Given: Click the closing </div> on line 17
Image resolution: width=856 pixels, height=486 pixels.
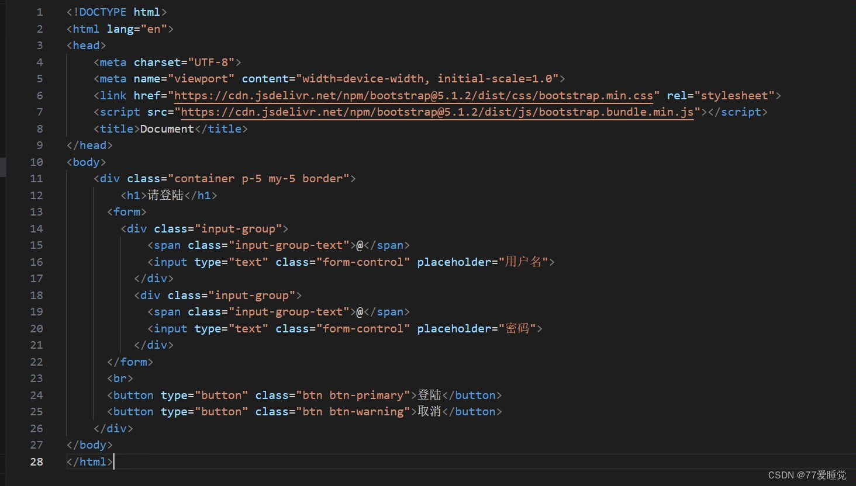Looking at the screenshot, I should point(154,278).
